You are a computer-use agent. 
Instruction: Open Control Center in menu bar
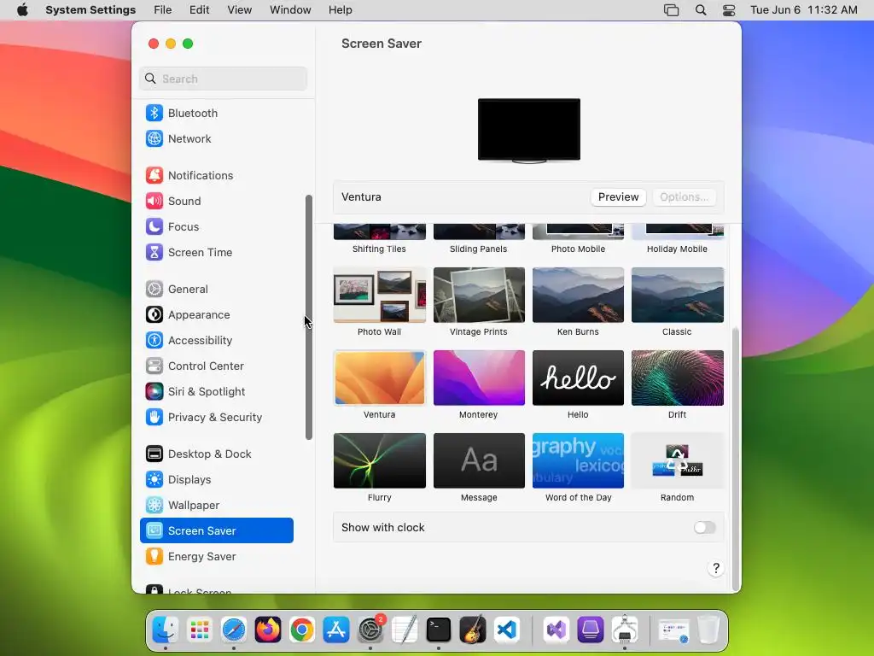pos(729,10)
